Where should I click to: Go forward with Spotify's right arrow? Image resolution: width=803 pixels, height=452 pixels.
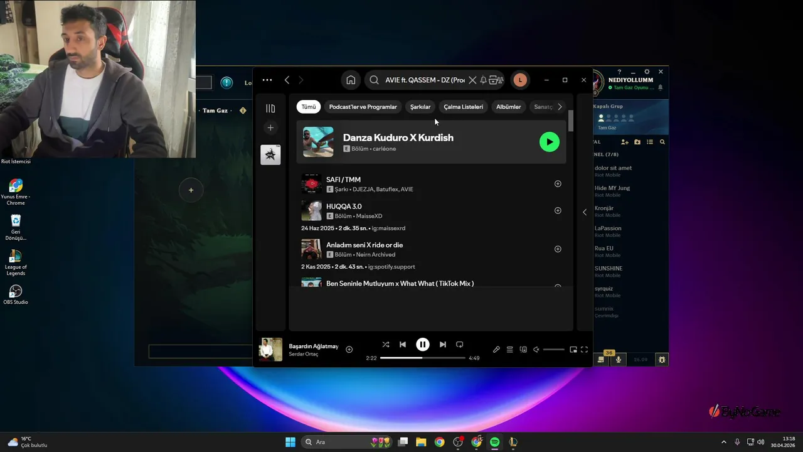[301, 80]
